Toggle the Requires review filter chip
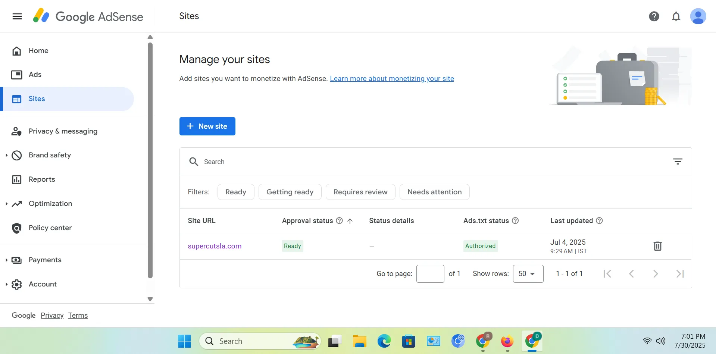The width and height of the screenshot is (716, 354). [x=360, y=192]
